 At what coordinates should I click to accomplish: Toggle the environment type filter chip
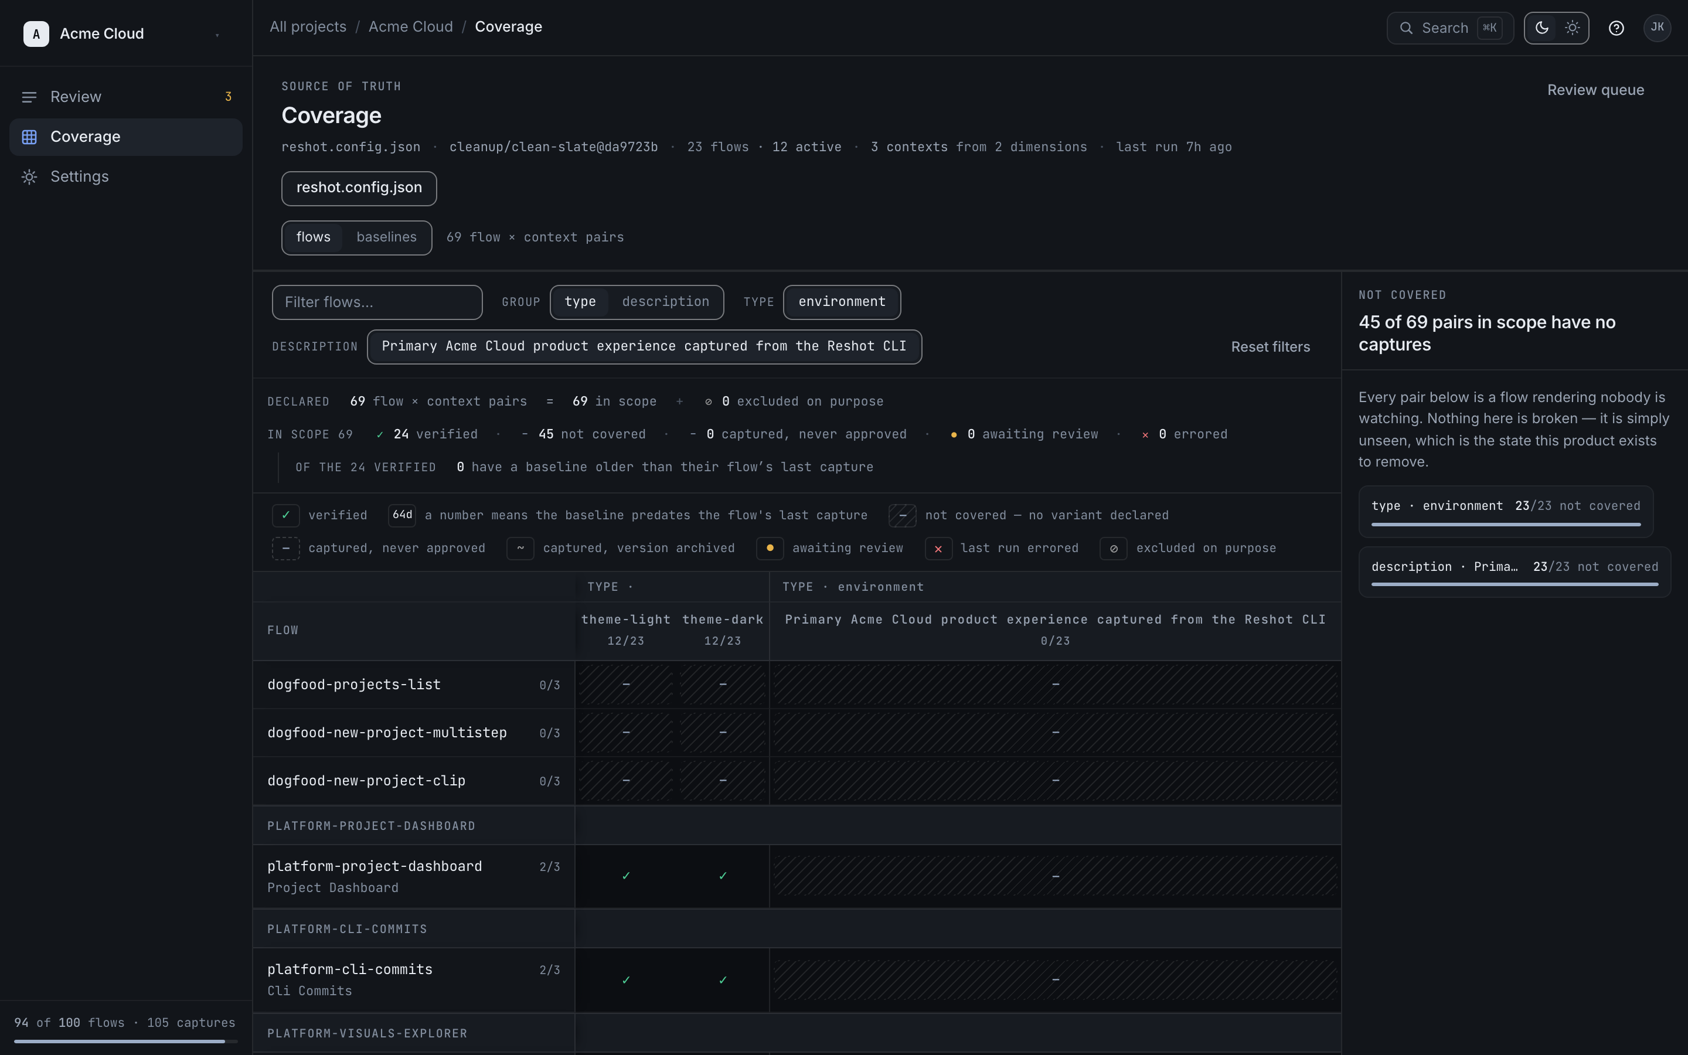[842, 302]
